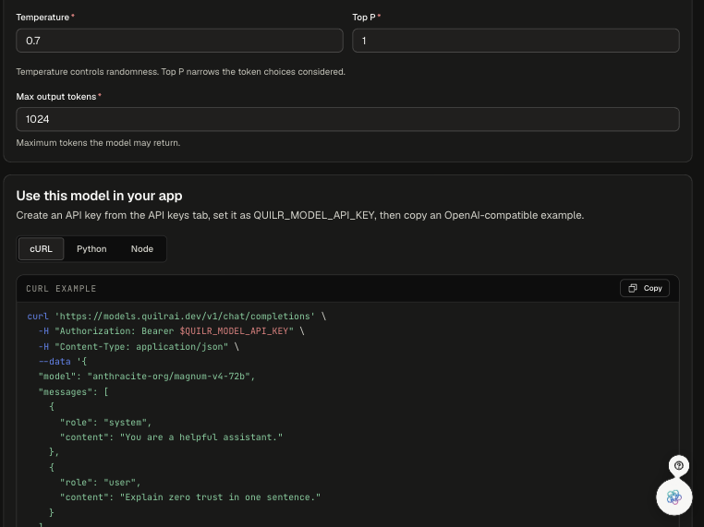The height and width of the screenshot is (527, 704).
Task: Click the "role": "user" line
Action: [100, 483]
